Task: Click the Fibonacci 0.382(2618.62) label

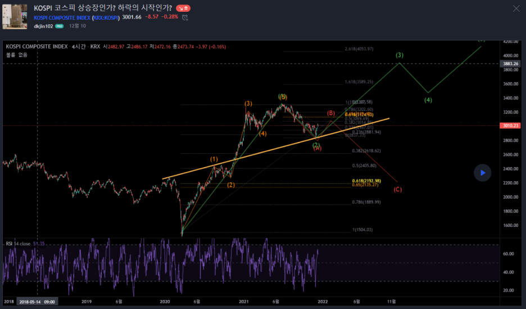Action: click(366, 151)
